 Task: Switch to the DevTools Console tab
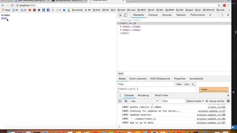[153, 15]
